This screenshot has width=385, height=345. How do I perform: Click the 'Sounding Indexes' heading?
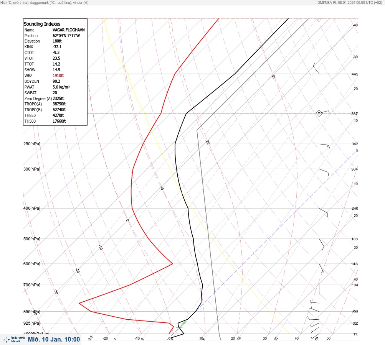tap(42, 24)
